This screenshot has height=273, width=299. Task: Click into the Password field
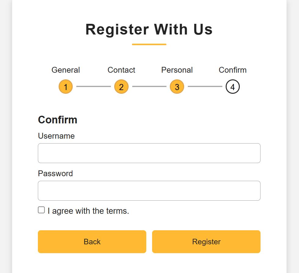149,191
